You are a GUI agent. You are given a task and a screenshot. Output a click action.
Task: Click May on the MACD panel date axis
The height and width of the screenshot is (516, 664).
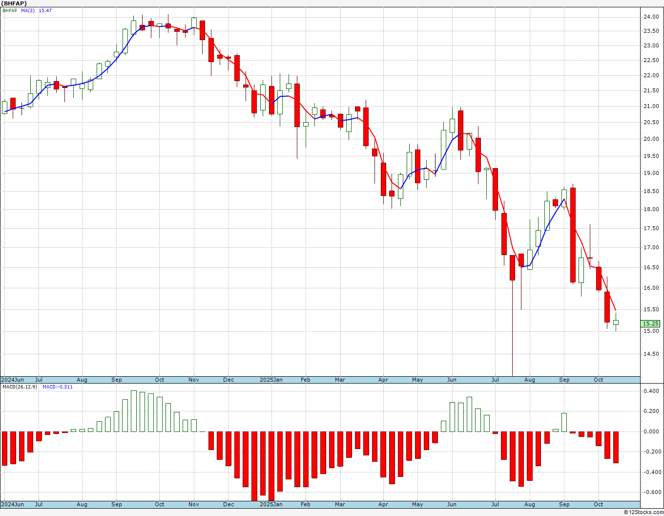pyautogui.click(x=417, y=504)
